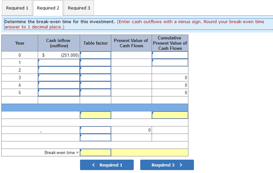Select input field left of the 0 value

pyautogui.click(x=95, y=130)
